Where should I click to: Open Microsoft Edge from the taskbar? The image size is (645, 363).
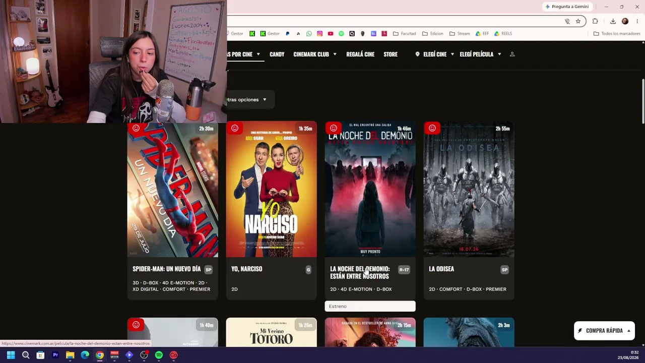point(85,355)
